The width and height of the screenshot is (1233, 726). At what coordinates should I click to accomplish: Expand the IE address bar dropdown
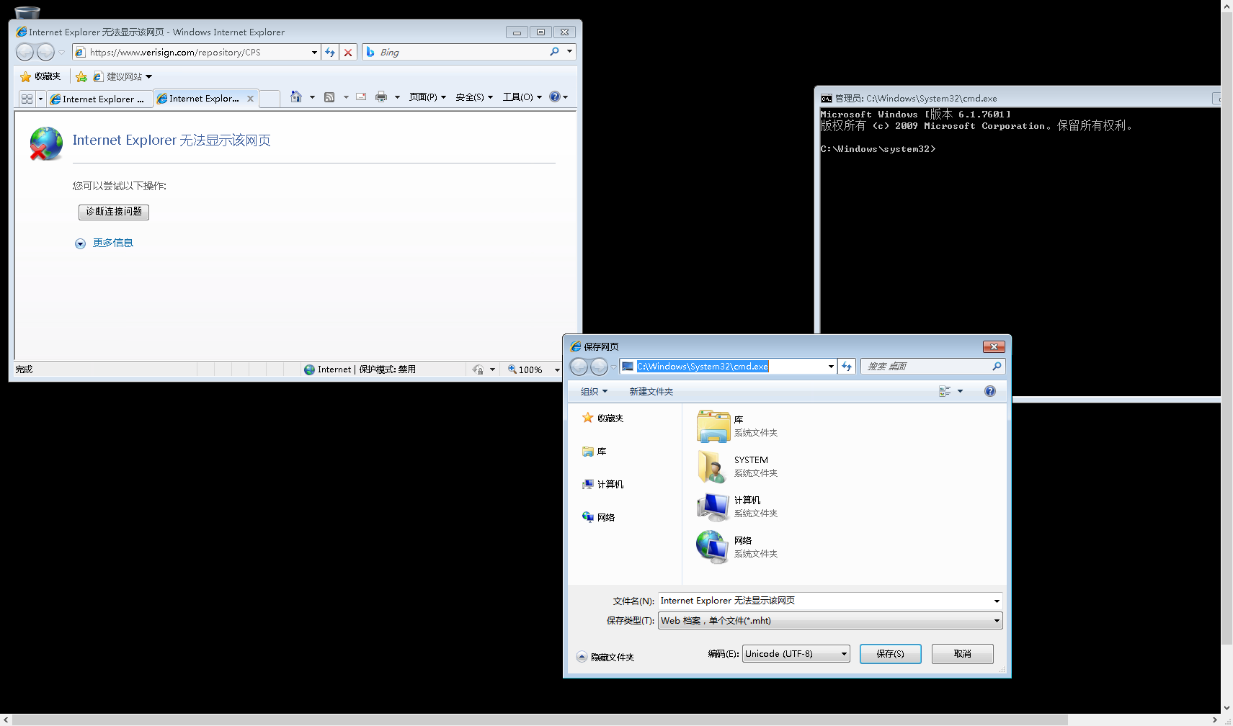coord(314,52)
